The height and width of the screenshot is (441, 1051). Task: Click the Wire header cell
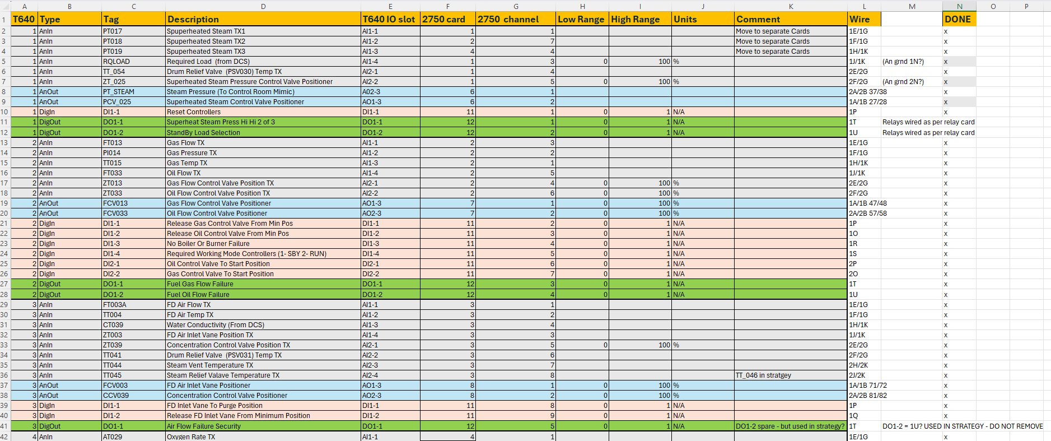pyautogui.click(x=863, y=19)
